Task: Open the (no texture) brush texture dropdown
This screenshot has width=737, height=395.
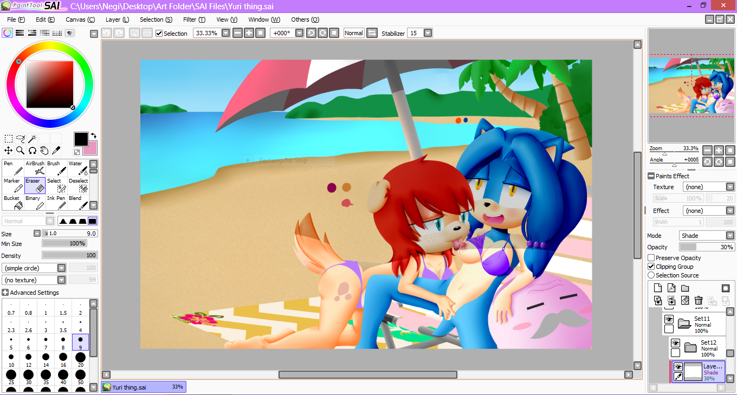Action: 61,280
